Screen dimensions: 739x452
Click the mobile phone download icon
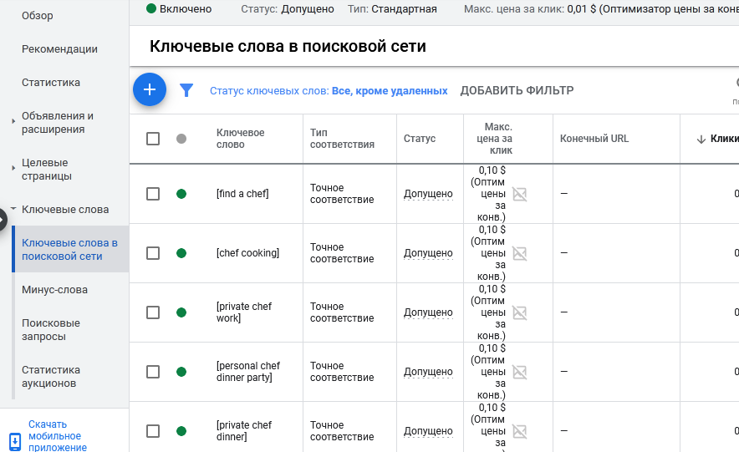tap(15, 442)
